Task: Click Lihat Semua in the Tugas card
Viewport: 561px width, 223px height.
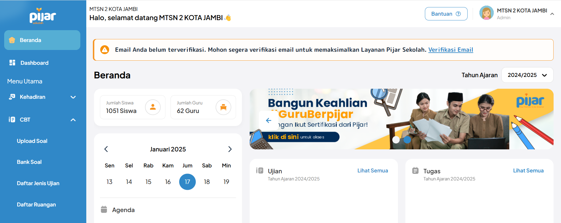Action: (x=528, y=171)
